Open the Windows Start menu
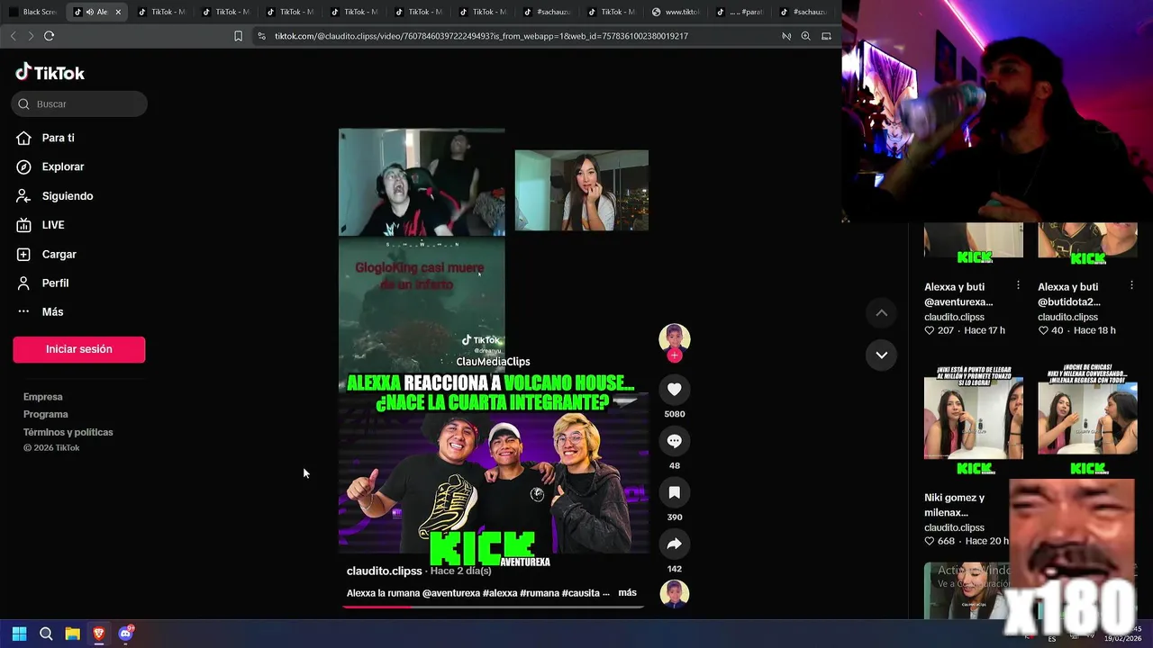Viewport: 1153px width, 648px height. (19, 634)
